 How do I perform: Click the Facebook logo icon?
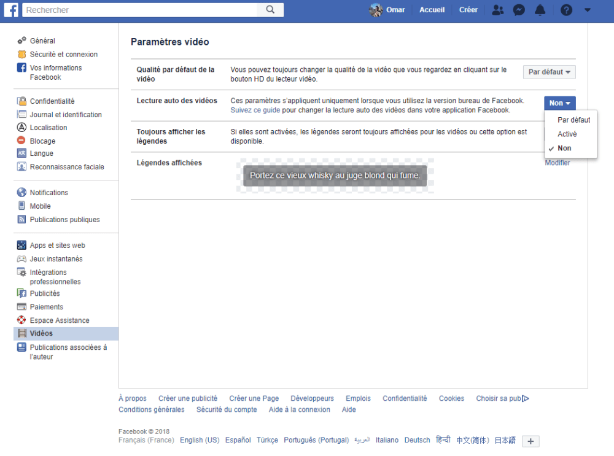[11, 10]
